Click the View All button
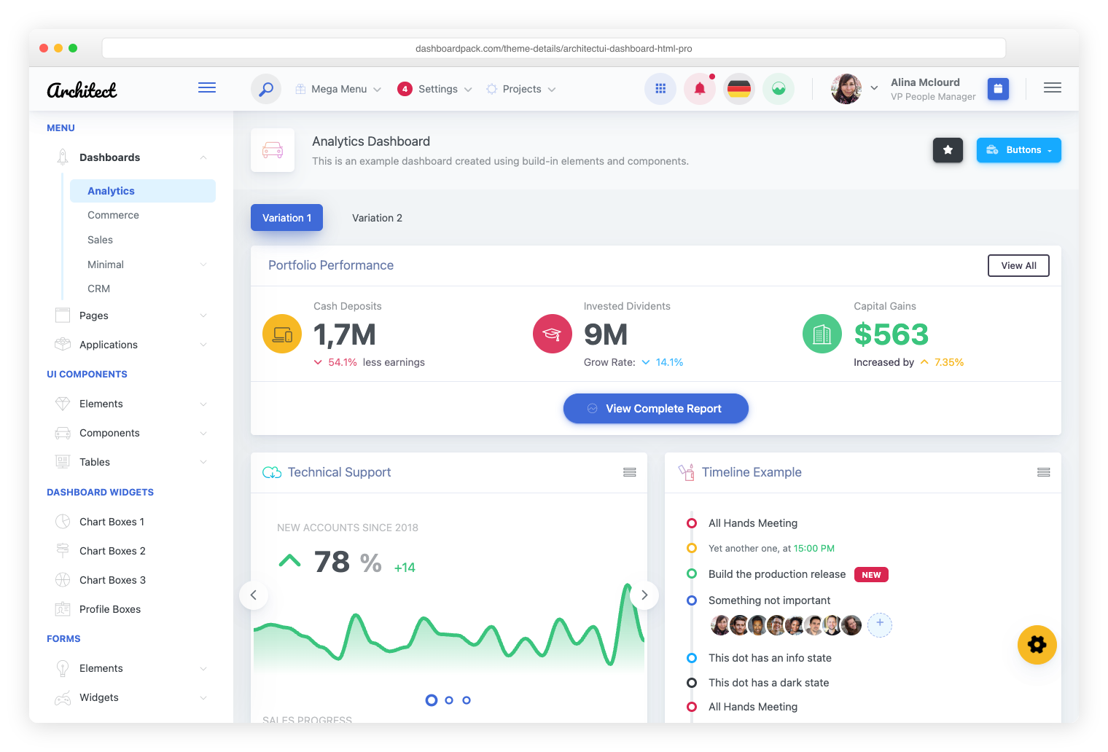The height and width of the screenshot is (752, 1108). [1018, 266]
